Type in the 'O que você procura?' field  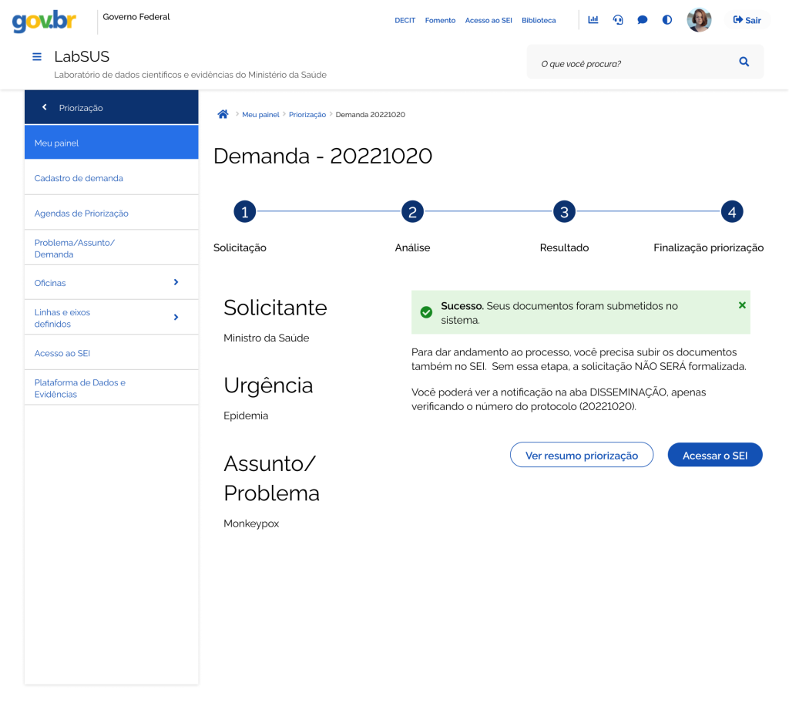(632, 63)
